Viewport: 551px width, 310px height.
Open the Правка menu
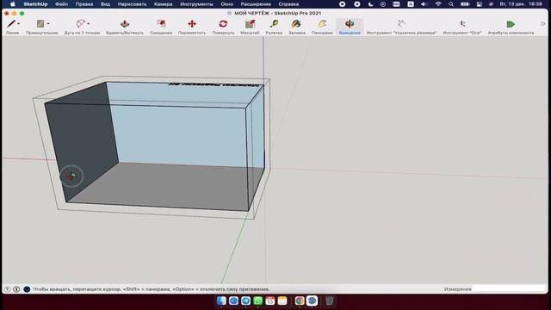point(84,4)
